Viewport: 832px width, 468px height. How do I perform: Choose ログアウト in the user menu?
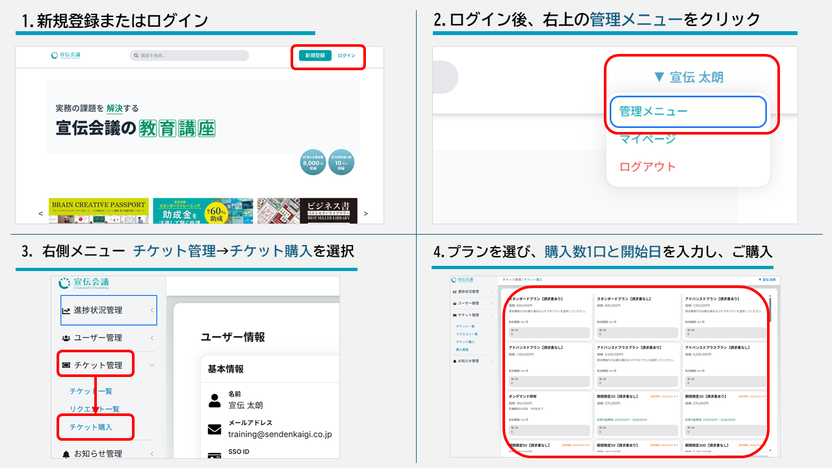647,166
